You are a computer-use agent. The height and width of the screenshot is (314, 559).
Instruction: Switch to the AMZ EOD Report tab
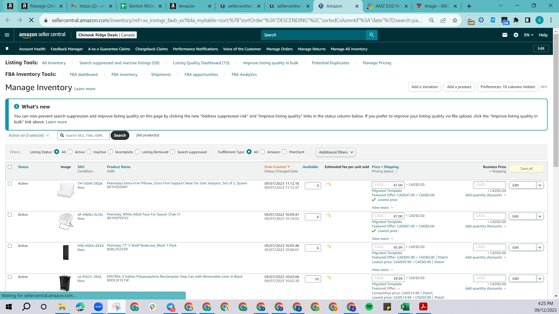coord(388,6)
